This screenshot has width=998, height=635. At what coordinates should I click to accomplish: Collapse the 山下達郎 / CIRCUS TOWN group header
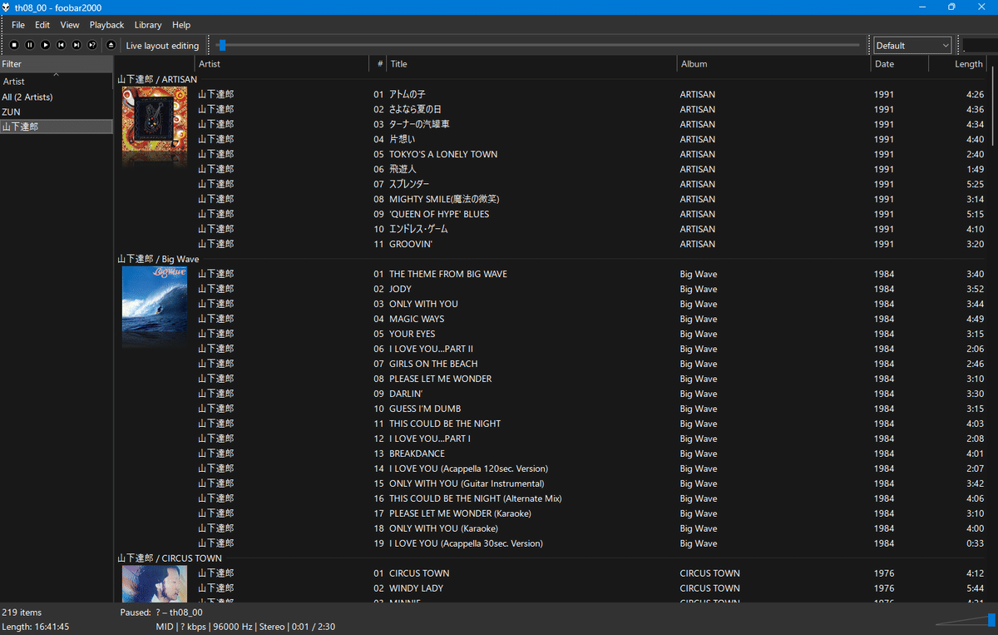tap(170, 558)
